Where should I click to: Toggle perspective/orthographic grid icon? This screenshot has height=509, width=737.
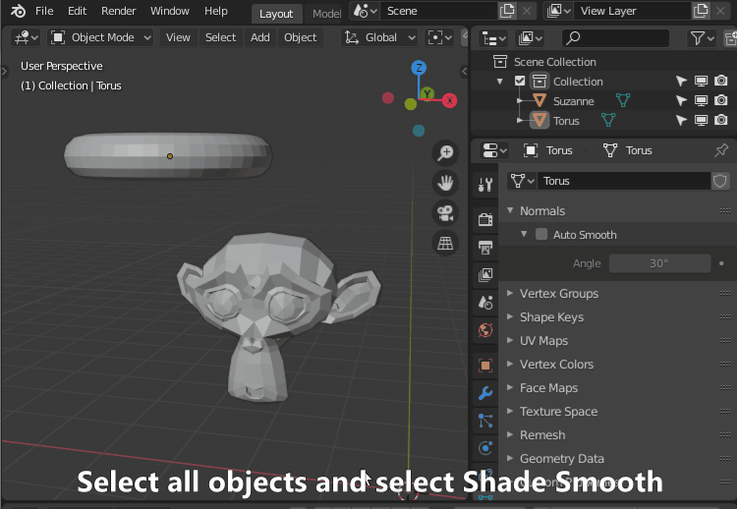pos(445,243)
